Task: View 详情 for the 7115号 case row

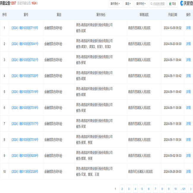Action: [x=188, y=28]
